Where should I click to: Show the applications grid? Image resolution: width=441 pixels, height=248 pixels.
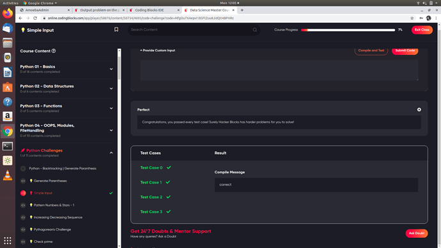pyautogui.click(x=8, y=240)
